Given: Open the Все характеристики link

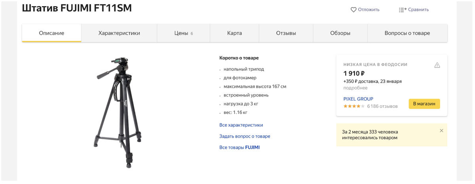Looking at the screenshot, I should coord(241,125).
